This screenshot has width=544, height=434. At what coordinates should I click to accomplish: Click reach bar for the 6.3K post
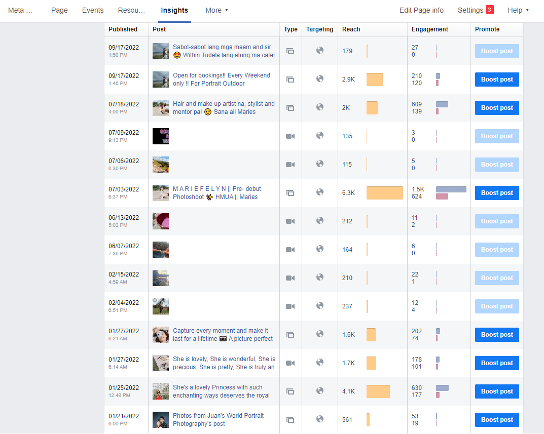[385, 193]
